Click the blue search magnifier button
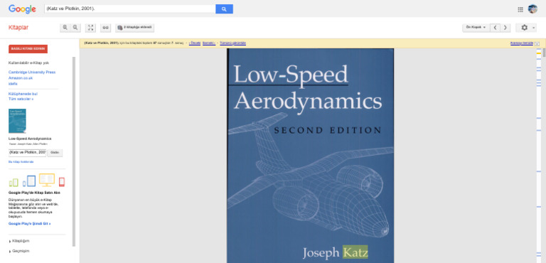The height and width of the screenshot is (263, 546). [x=224, y=9]
